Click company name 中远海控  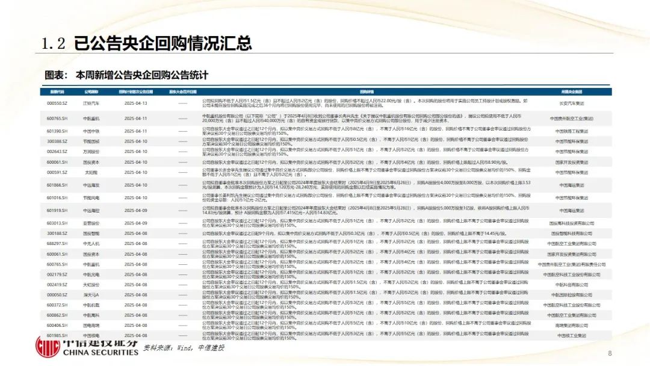(x=91, y=211)
